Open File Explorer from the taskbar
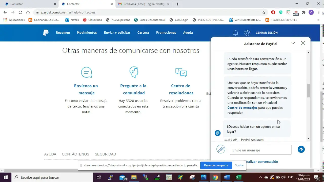Screen dimensions: 324x182 [134, 177]
